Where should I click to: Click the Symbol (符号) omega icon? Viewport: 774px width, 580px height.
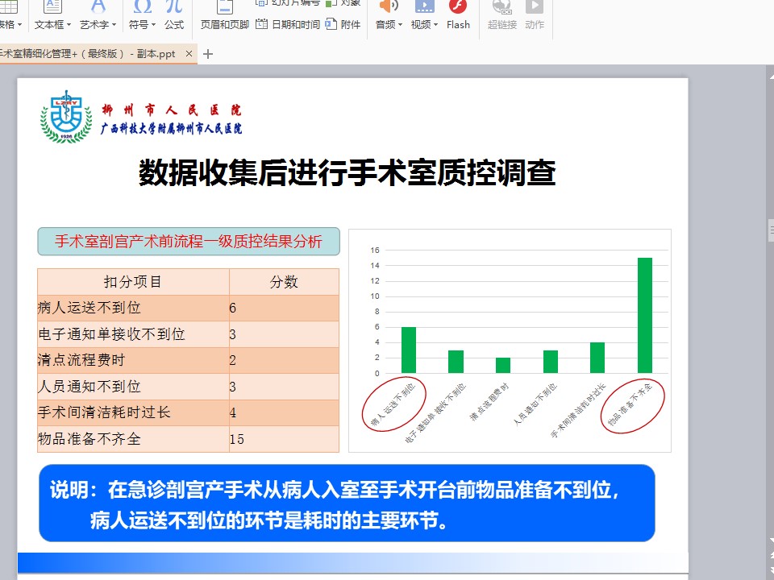[143, 6]
